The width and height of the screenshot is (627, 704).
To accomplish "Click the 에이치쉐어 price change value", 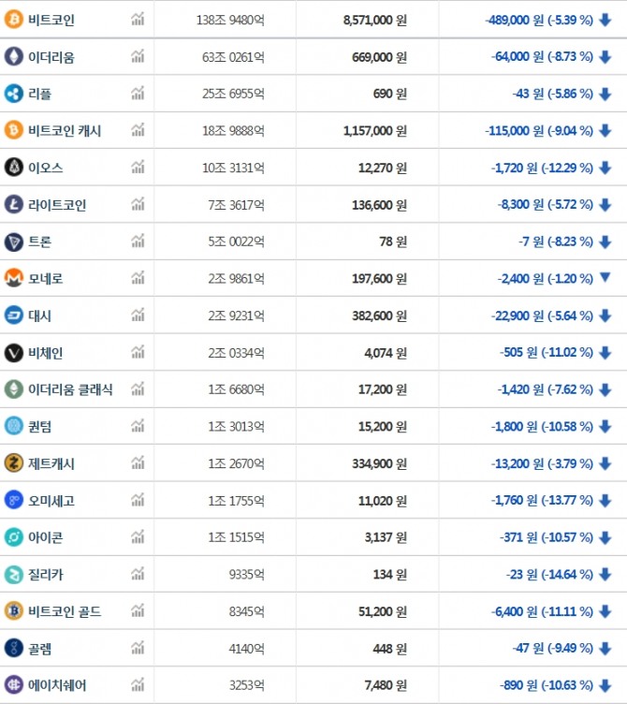I will 546,685.
